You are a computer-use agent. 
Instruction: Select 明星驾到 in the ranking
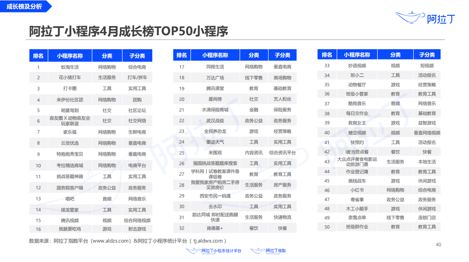(x=70, y=110)
